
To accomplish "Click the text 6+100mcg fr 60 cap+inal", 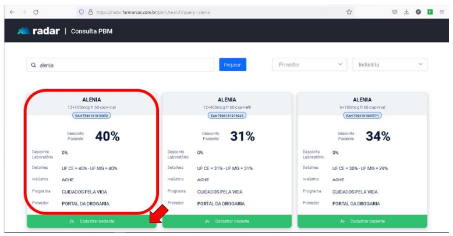I will click(x=362, y=107).
